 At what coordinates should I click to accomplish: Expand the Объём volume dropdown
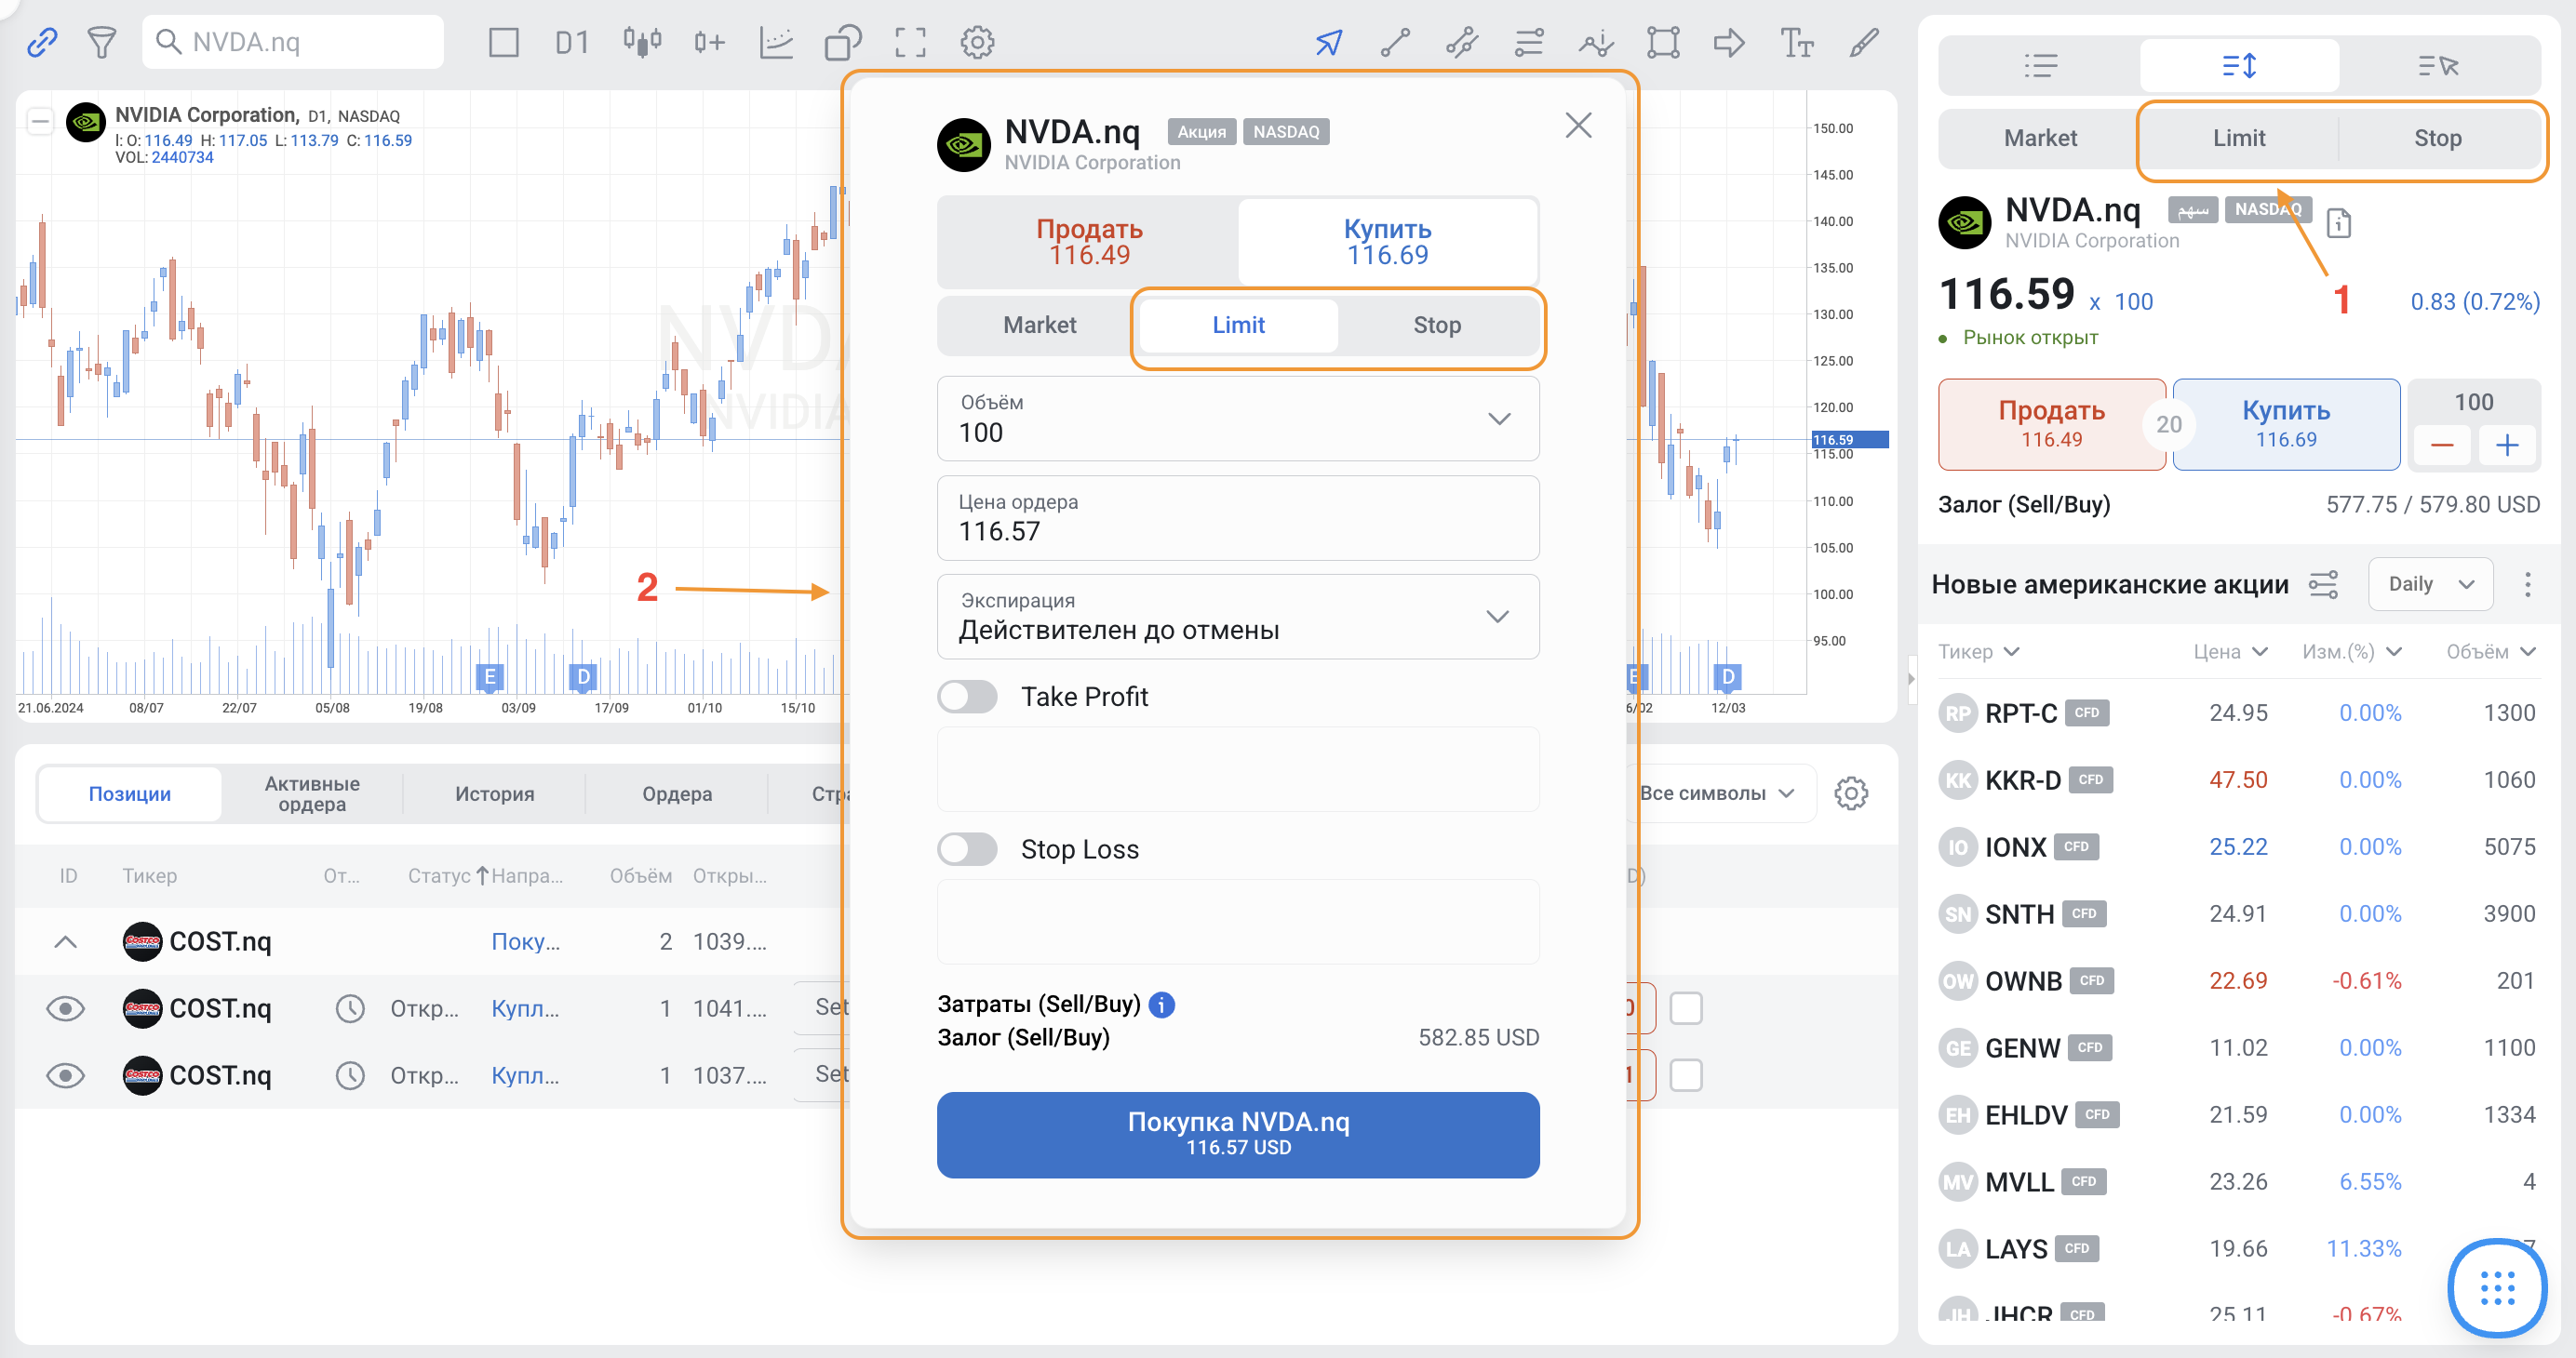point(1498,419)
